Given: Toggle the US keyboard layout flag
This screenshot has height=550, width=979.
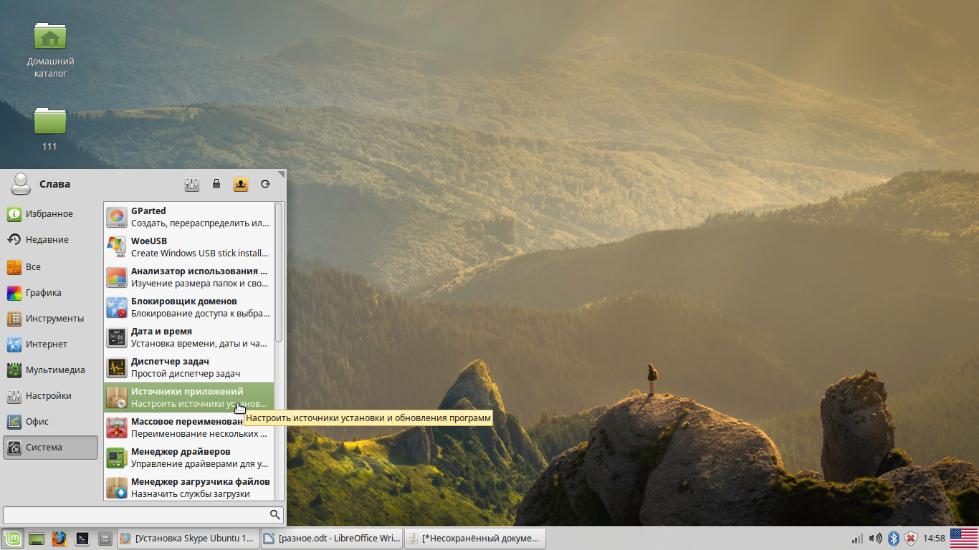Looking at the screenshot, I should 963,538.
